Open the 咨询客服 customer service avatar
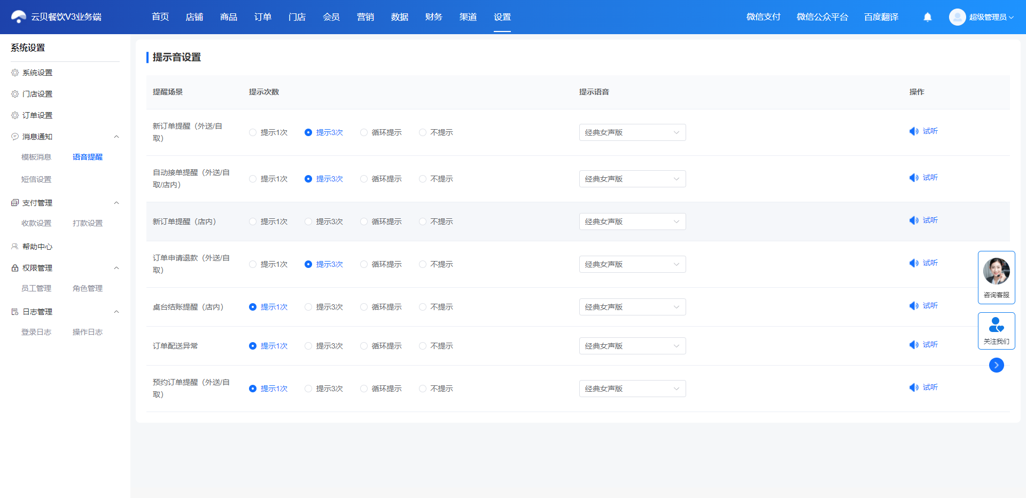Viewport: 1026px width, 498px height. point(997,271)
